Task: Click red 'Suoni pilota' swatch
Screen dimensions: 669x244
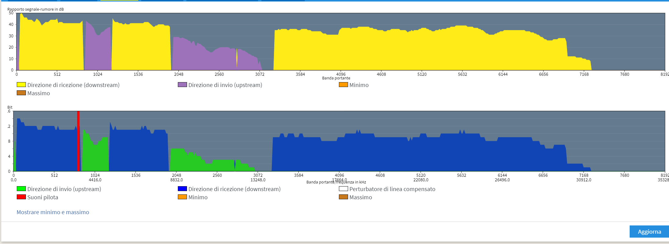Action: click(x=21, y=197)
